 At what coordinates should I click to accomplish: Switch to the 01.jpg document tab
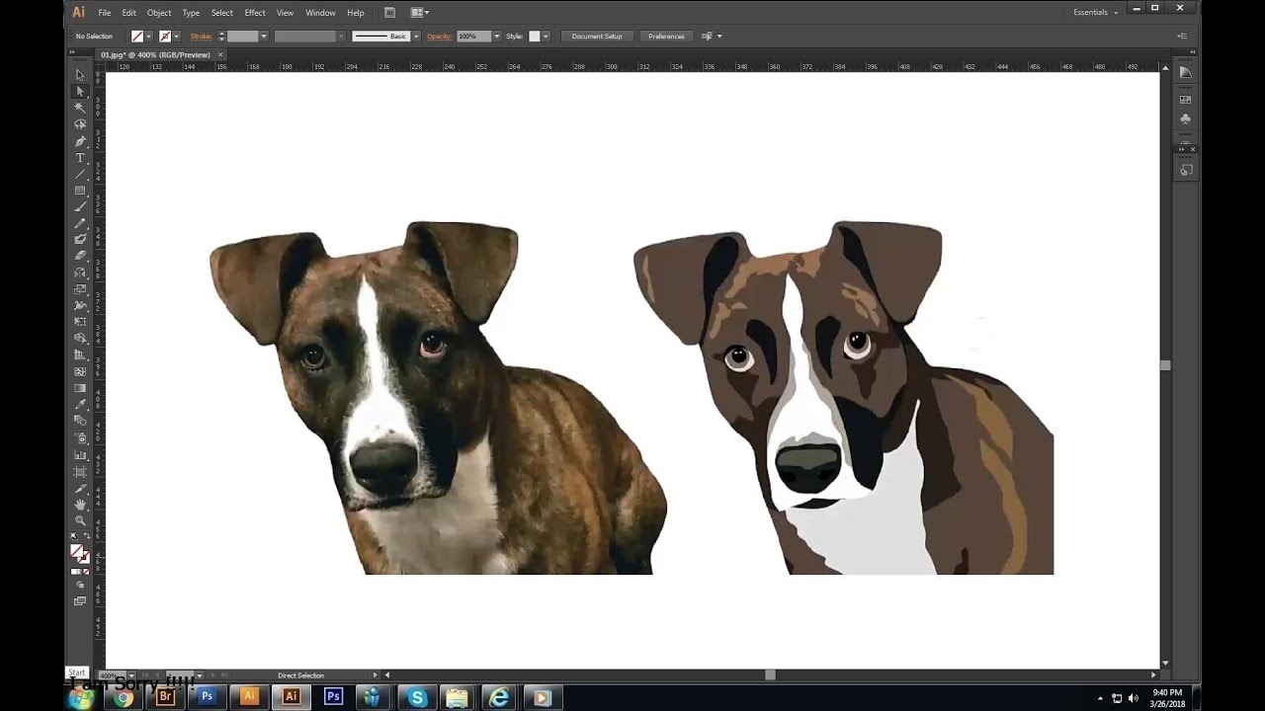point(155,55)
